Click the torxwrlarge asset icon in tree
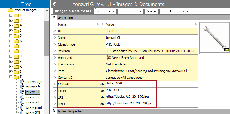This screenshot has height=114, width=230. pos(22,82)
